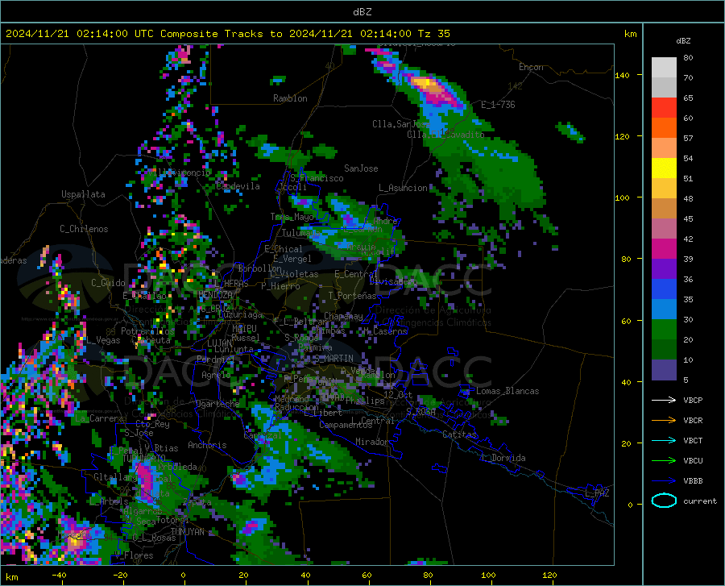Click the cyan 'current' ellipse symbol
This screenshot has height=586, width=725.
point(664,501)
